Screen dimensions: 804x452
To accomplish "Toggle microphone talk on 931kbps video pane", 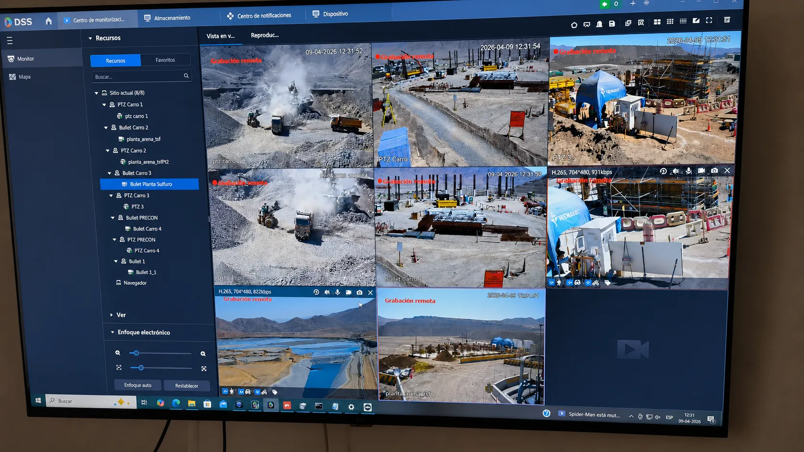I will (689, 171).
